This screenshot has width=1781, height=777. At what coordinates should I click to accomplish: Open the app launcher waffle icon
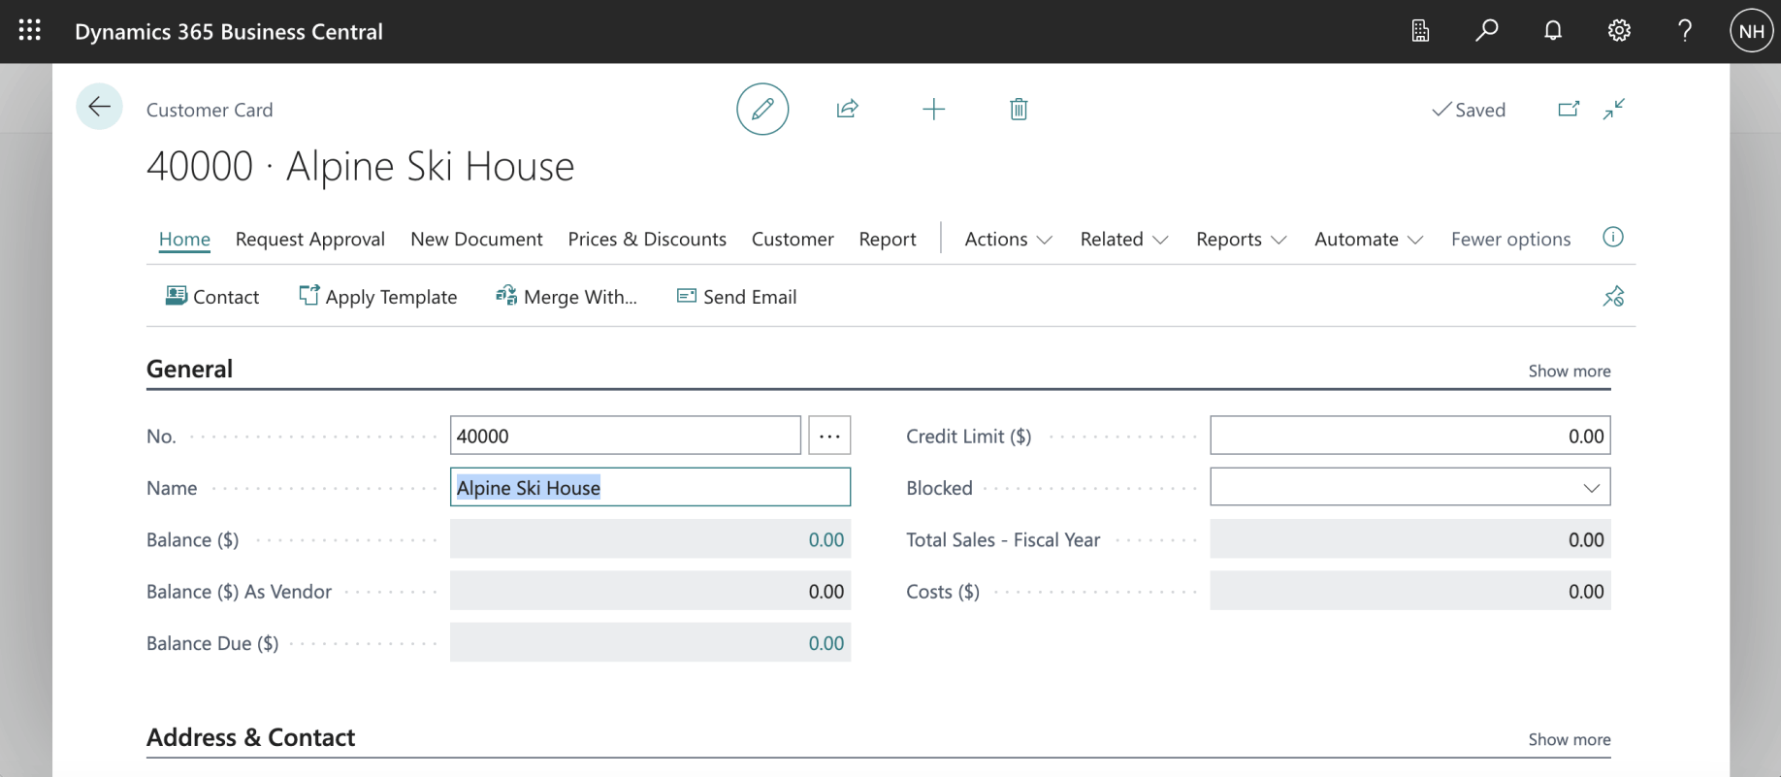(x=30, y=31)
